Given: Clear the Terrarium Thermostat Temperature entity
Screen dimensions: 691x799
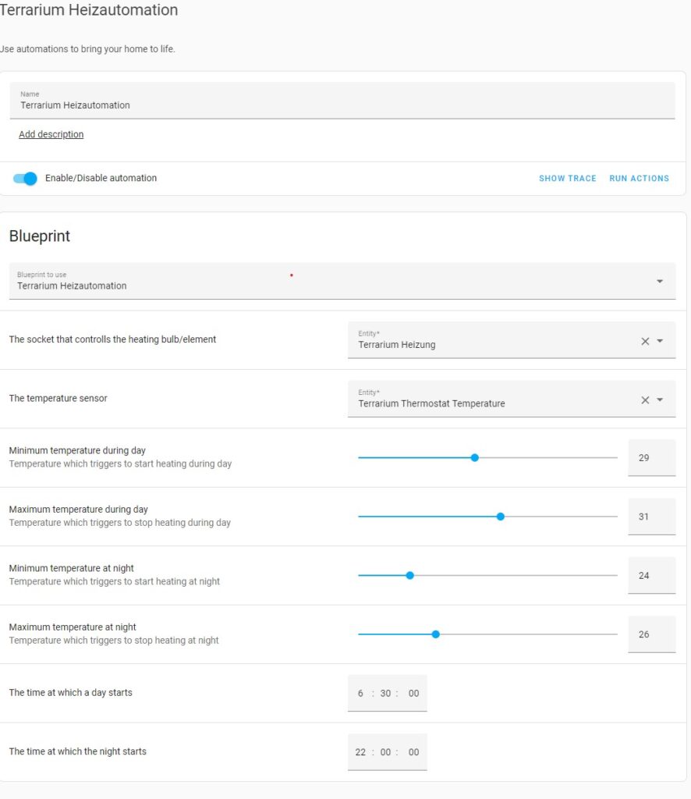Looking at the screenshot, I should point(645,400).
